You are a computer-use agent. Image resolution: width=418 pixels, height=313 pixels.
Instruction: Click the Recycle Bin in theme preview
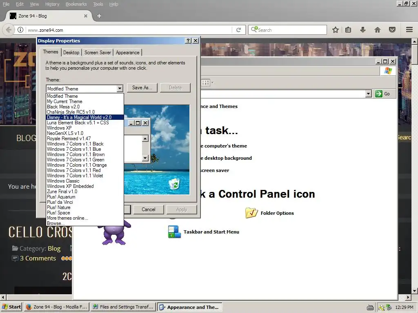point(174,184)
